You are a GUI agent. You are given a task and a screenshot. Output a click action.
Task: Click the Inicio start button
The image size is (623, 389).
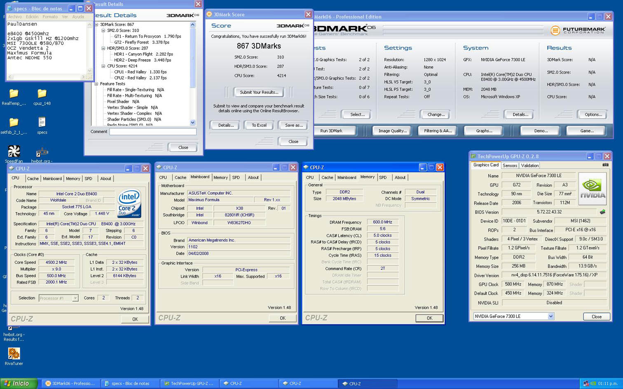click(19, 384)
